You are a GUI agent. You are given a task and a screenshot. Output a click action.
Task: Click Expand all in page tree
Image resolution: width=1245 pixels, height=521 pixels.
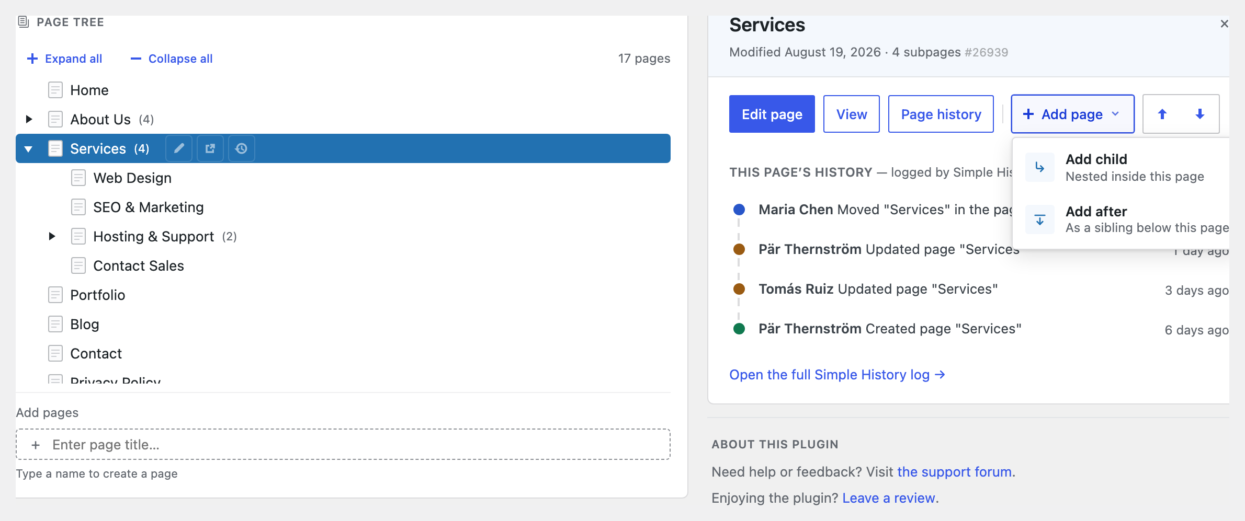[x=64, y=59]
